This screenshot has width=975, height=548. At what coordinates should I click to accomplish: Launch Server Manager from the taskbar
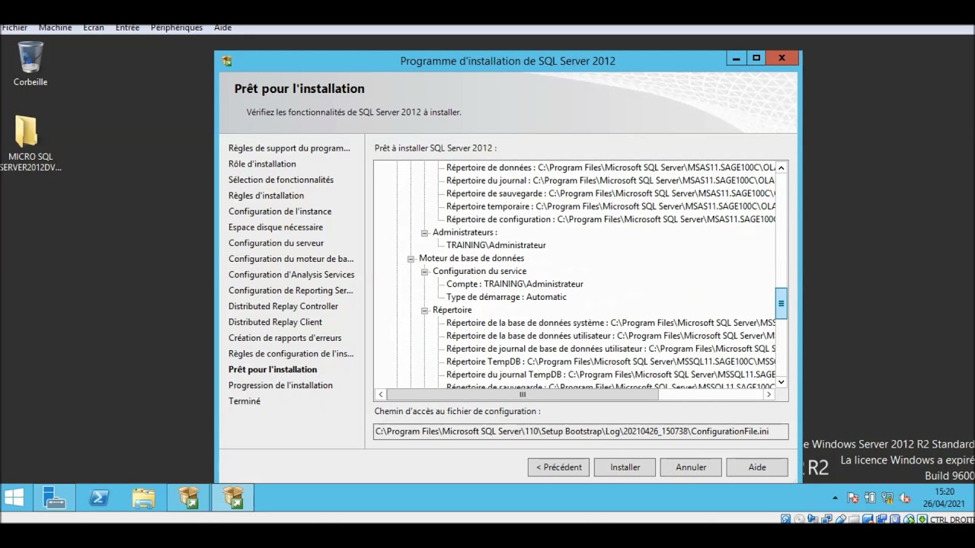[54, 498]
